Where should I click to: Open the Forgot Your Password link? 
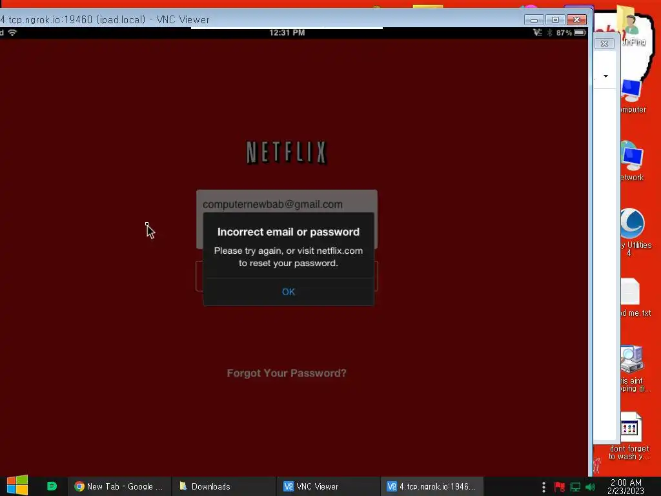tap(287, 373)
